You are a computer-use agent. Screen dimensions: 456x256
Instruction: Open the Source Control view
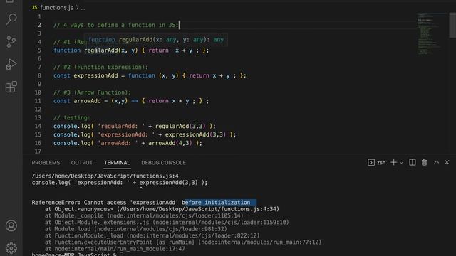coord(11,42)
